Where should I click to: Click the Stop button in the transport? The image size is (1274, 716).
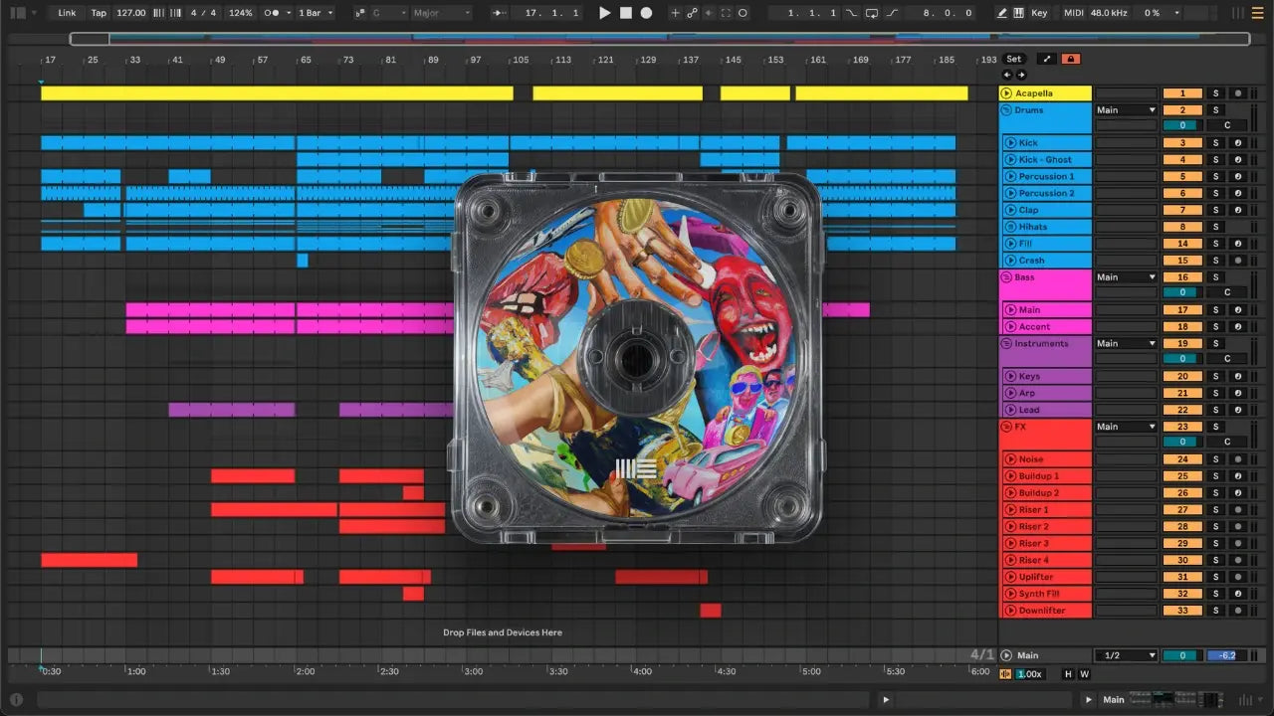coord(626,13)
